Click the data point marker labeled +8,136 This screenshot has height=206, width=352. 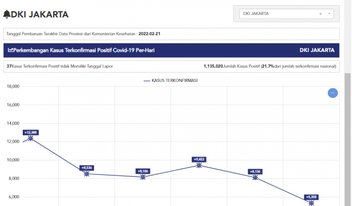pyautogui.click(x=255, y=177)
